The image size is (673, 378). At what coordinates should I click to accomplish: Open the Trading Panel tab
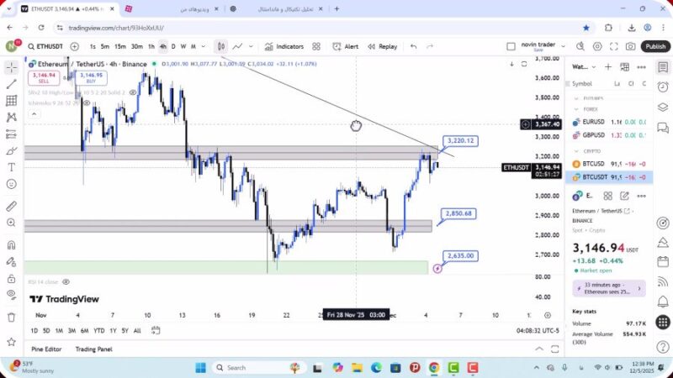coord(93,349)
